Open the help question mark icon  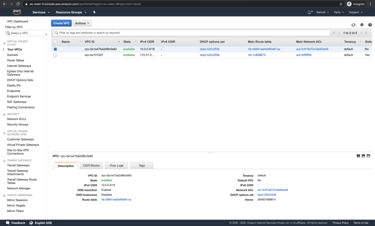pyautogui.click(x=370, y=24)
